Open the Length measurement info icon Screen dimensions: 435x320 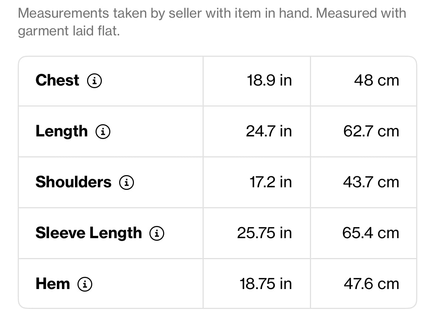pos(103,132)
